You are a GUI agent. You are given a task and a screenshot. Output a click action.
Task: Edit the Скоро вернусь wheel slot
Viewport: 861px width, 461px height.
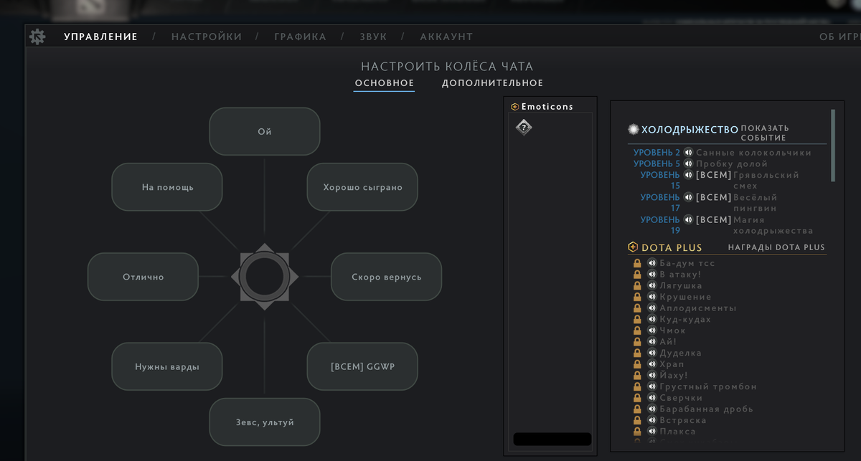386,277
